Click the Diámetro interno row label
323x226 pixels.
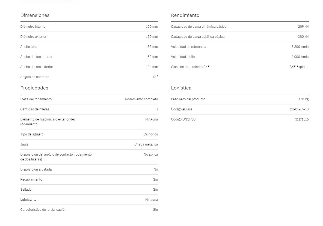click(x=33, y=27)
